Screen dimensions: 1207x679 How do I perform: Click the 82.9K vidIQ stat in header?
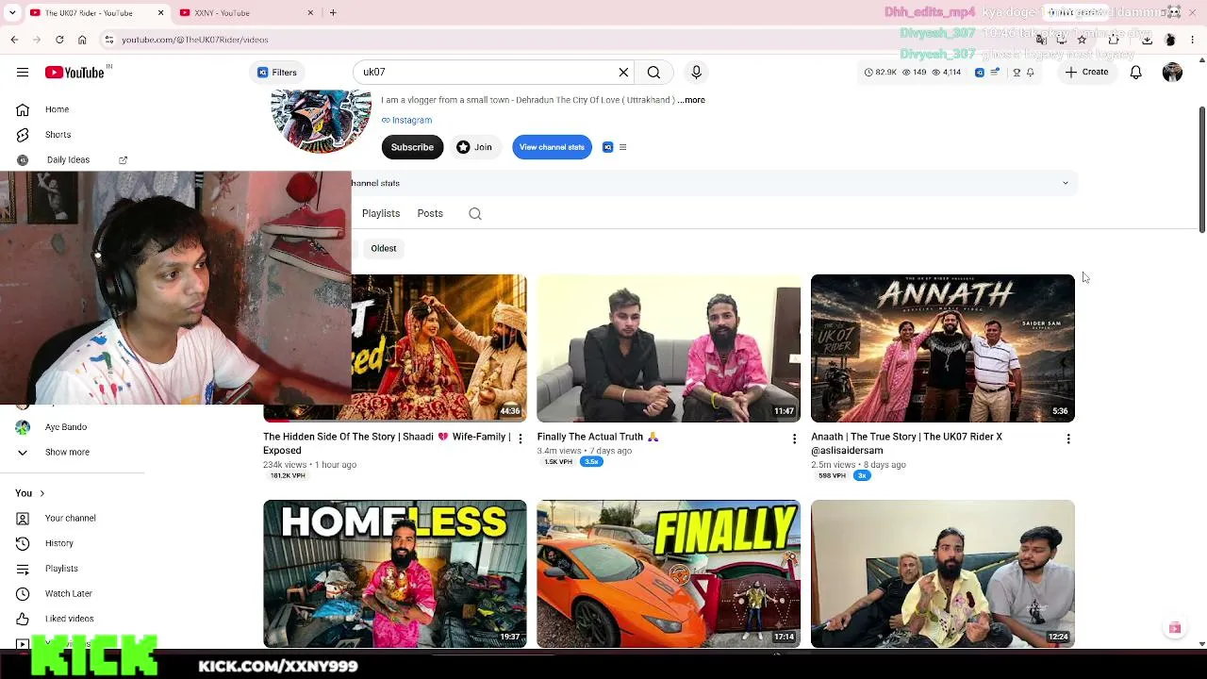click(x=881, y=73)
